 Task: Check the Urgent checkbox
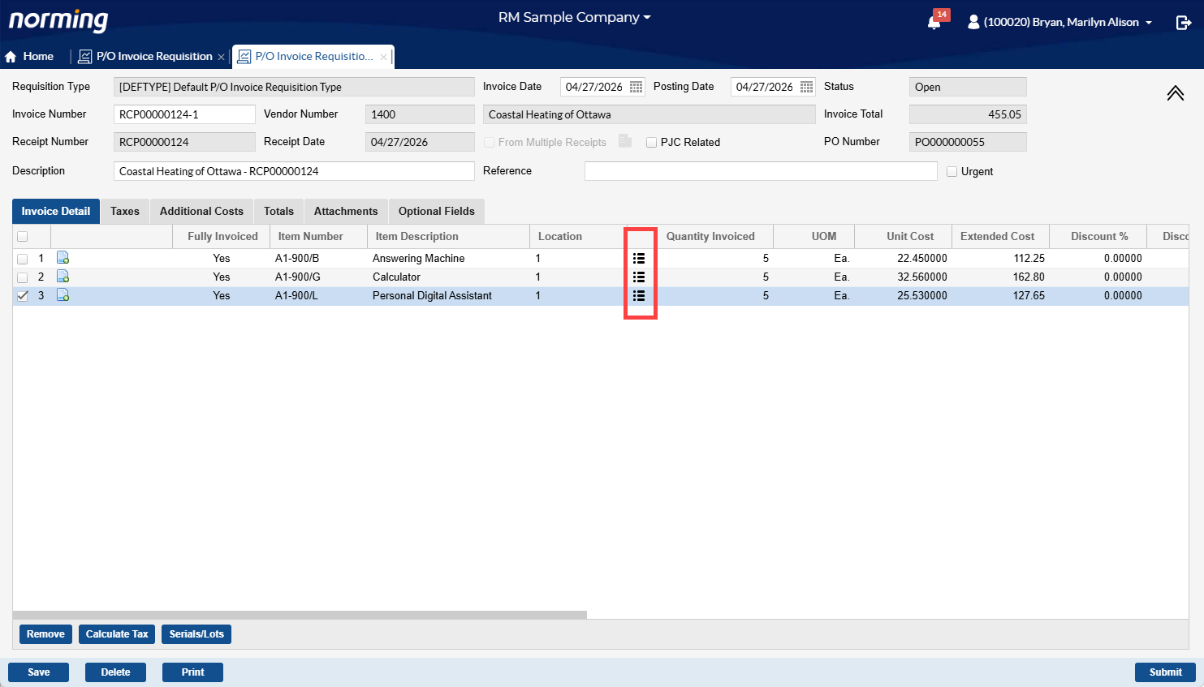tap(952, 172)
